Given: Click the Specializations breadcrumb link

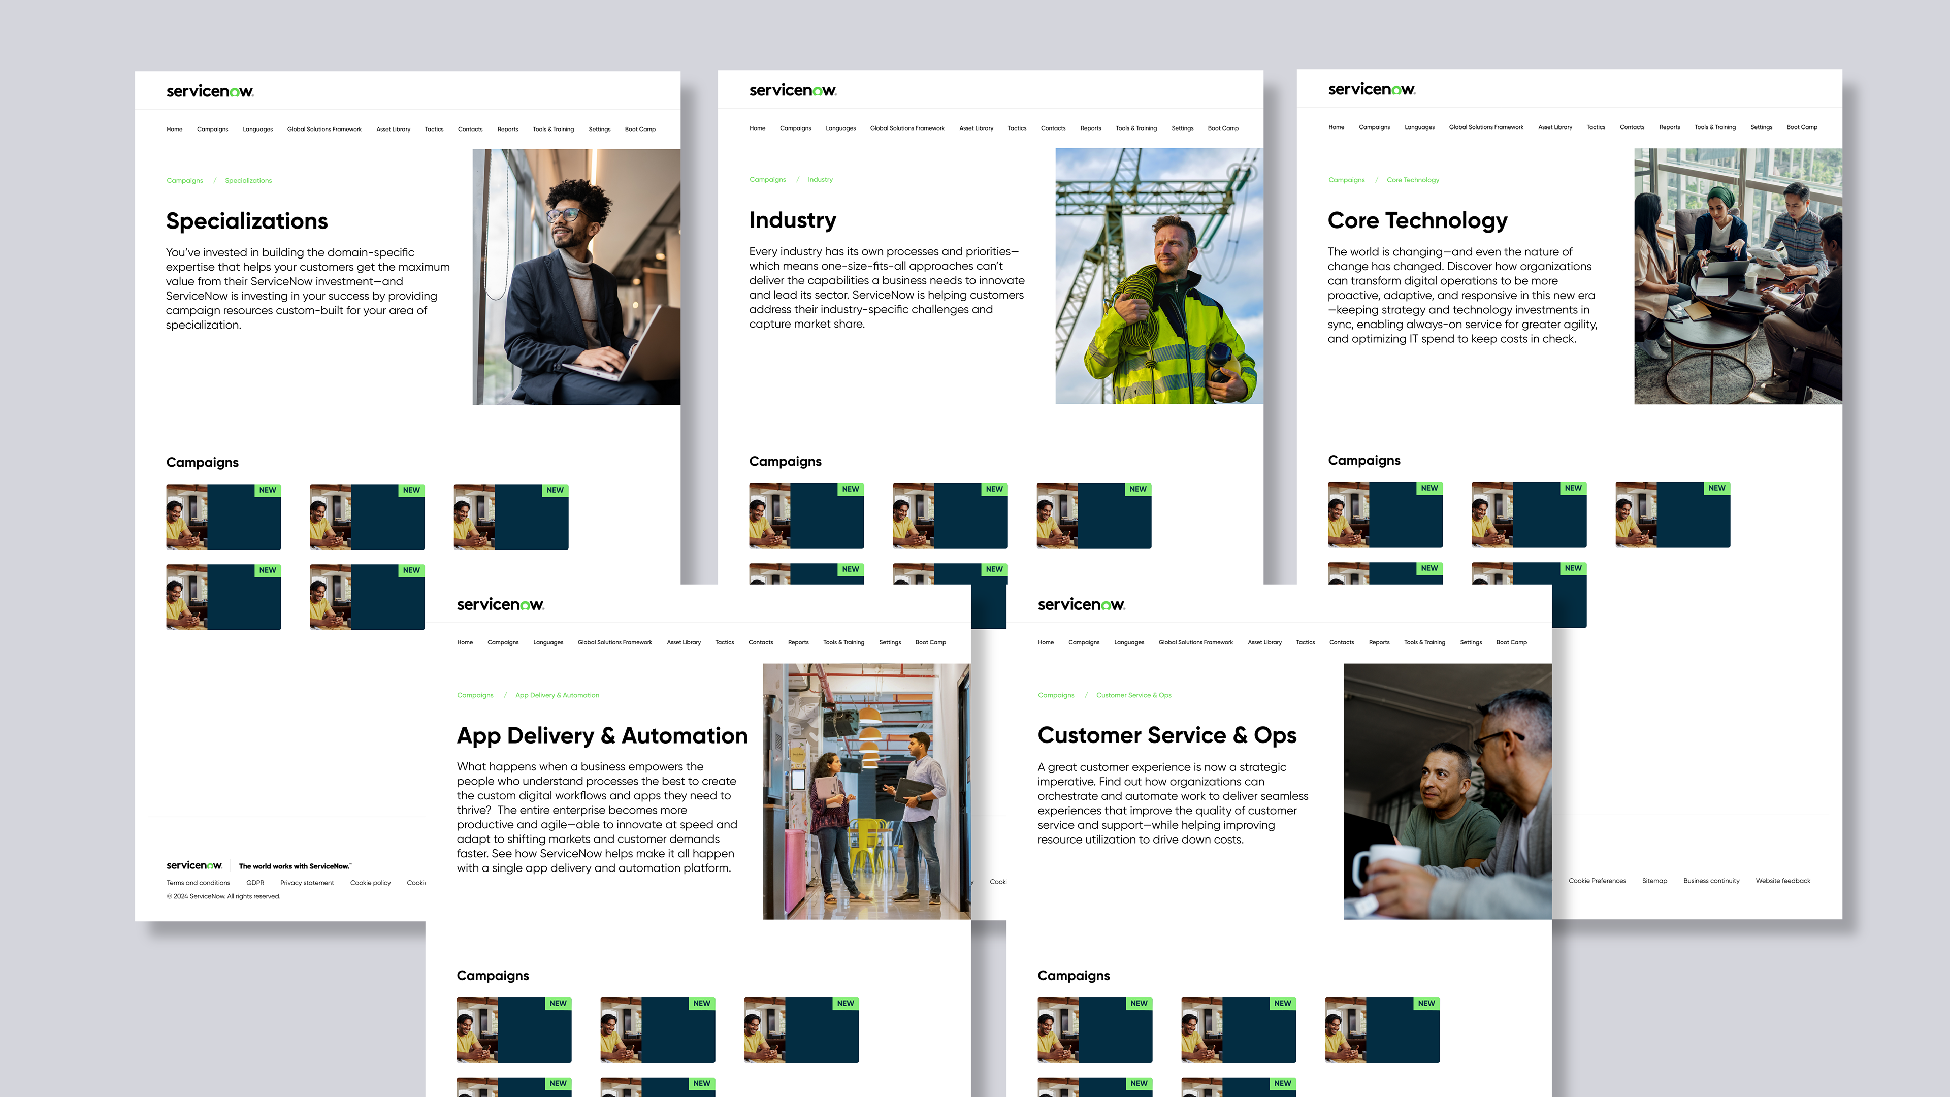Looking at the screenshot, I should point(248,181).
